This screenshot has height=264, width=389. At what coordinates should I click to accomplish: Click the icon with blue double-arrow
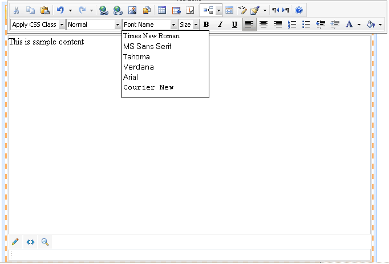click(x=229, y=10)
